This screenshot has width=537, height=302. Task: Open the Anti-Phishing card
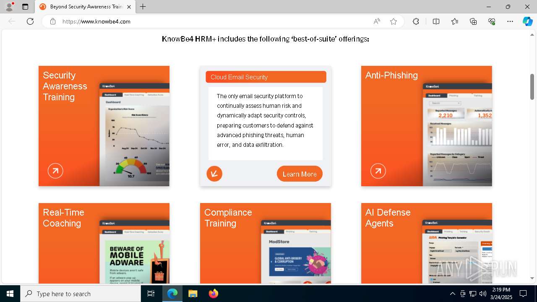tap(427, 126)
